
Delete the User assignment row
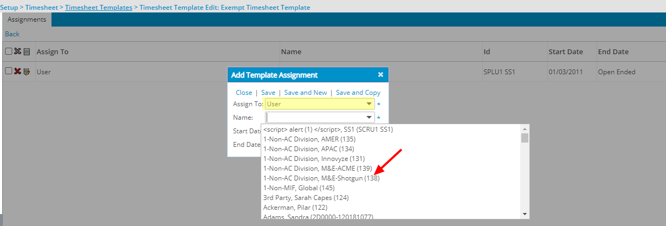click(17, 72)
